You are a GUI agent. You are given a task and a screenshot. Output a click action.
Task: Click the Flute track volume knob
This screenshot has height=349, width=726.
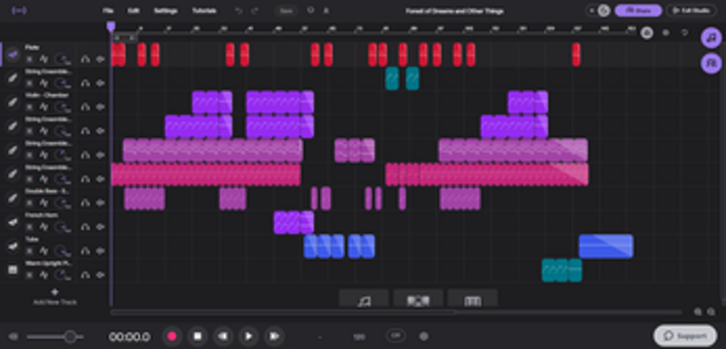coord(63,59)
